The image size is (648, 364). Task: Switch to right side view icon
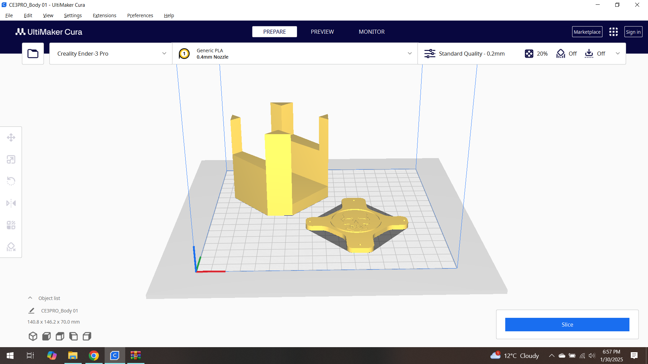[87, 336]
